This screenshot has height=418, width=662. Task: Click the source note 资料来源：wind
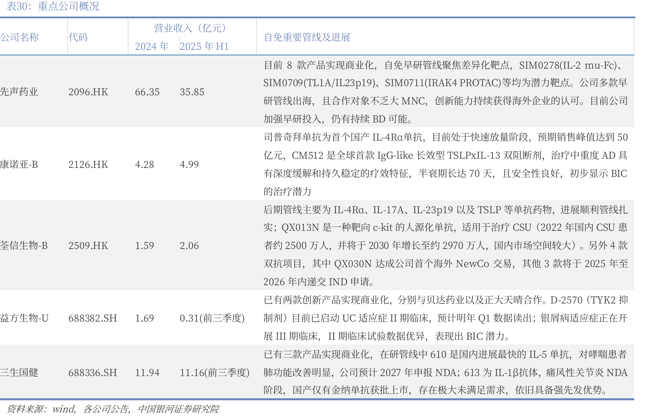click(113, 409)
